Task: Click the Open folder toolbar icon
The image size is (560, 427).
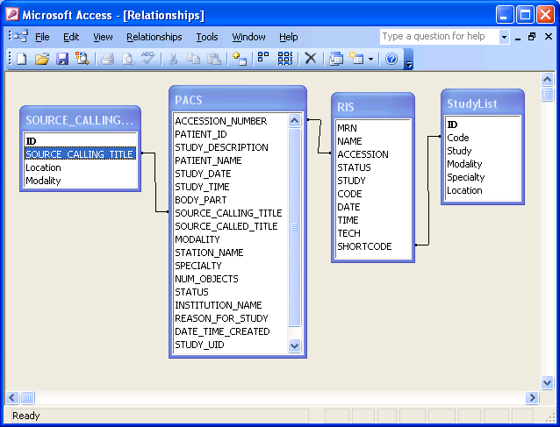Action: pos(42,59)
